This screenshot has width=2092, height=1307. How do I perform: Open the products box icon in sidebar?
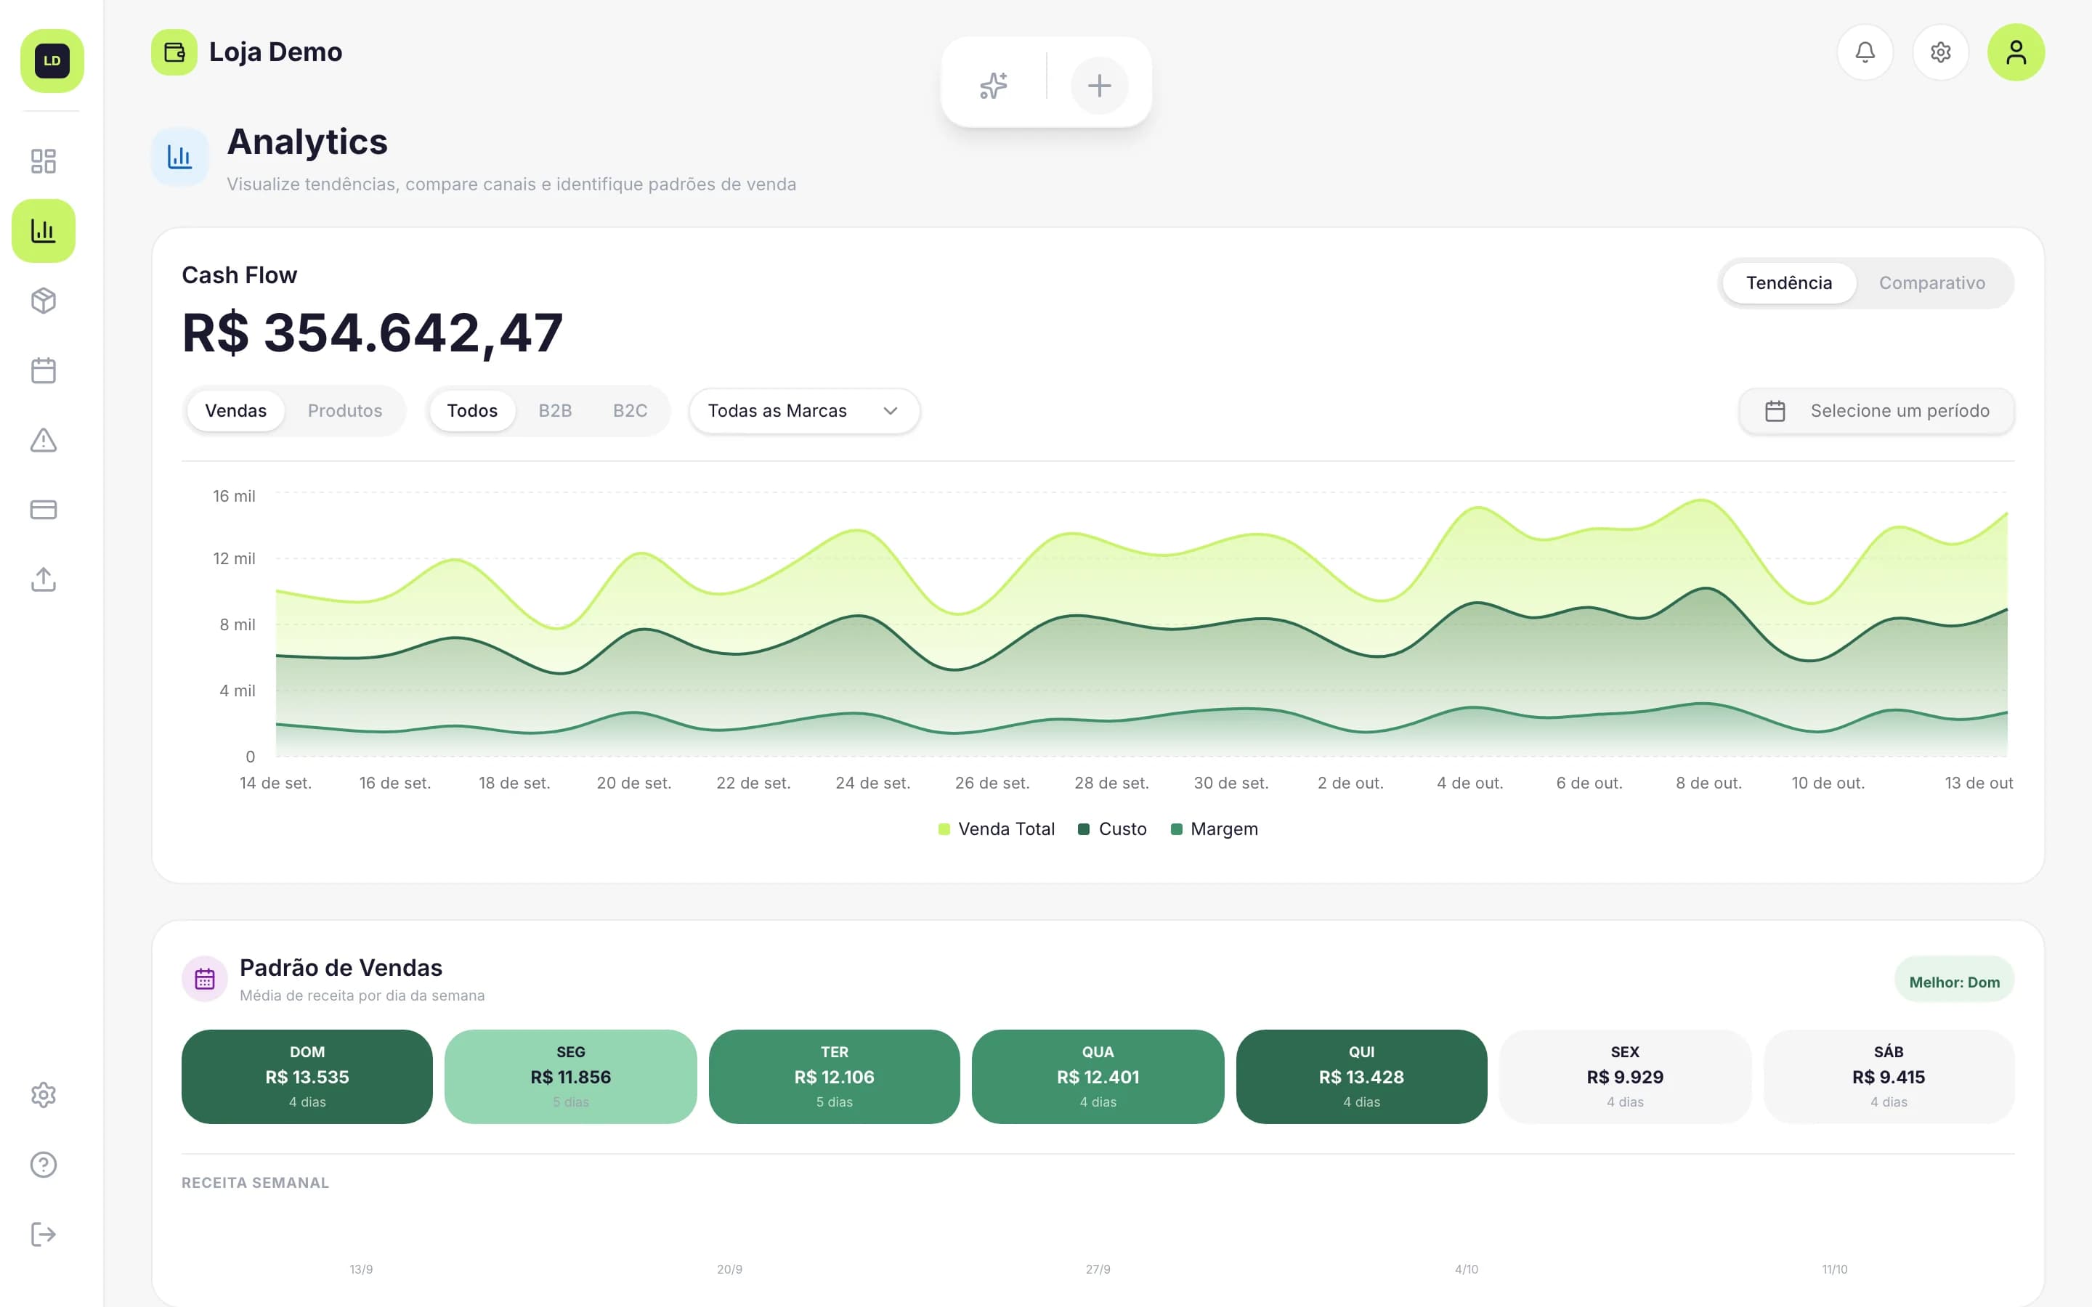[x=44, y=300]
